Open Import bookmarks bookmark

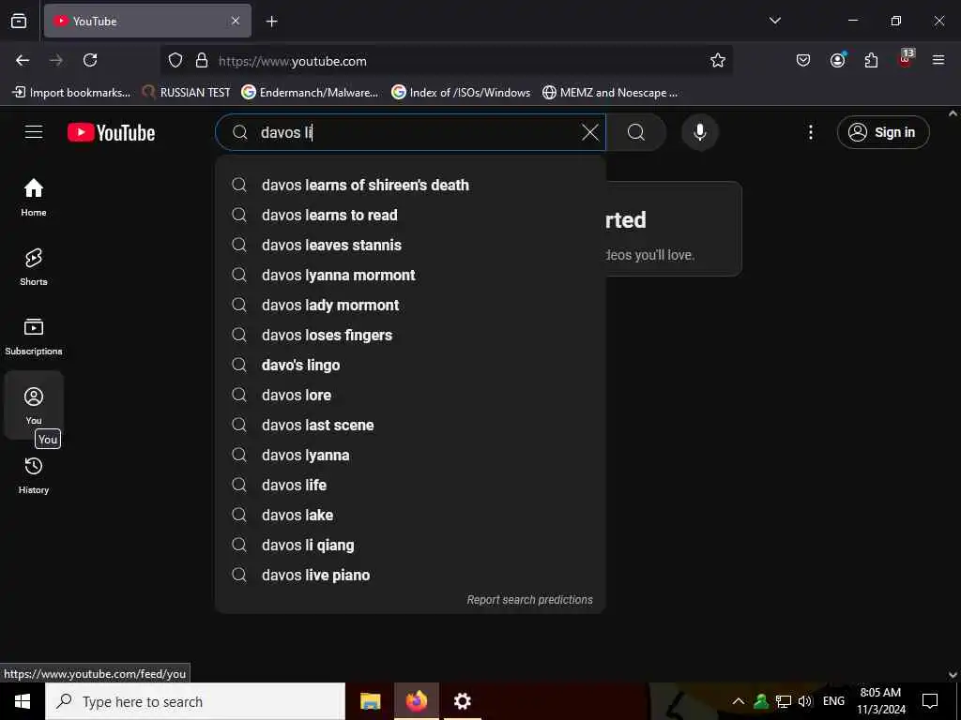click(71, 93)
